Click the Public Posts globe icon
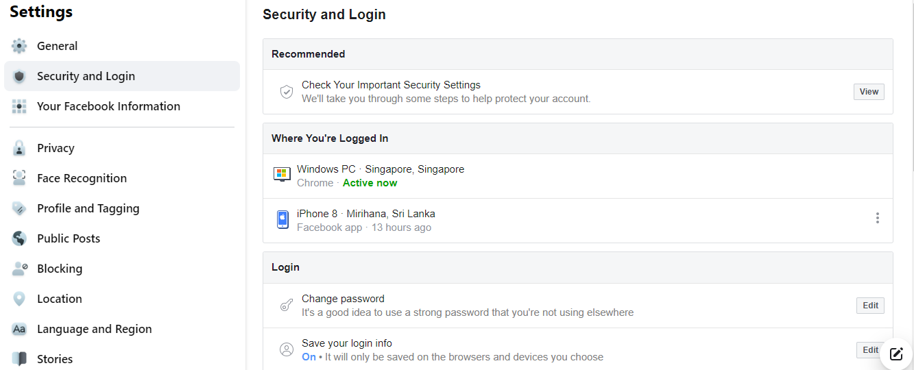 tap(19, 238)
